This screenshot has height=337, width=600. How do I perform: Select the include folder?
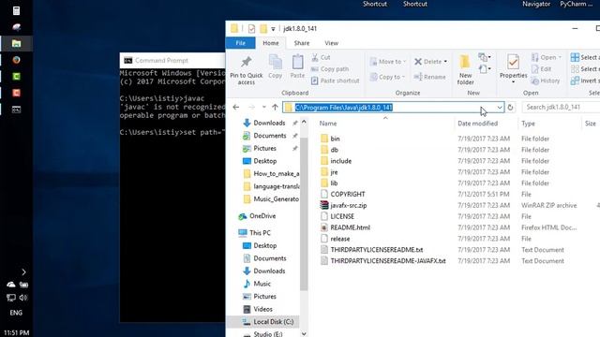(340, 161)
